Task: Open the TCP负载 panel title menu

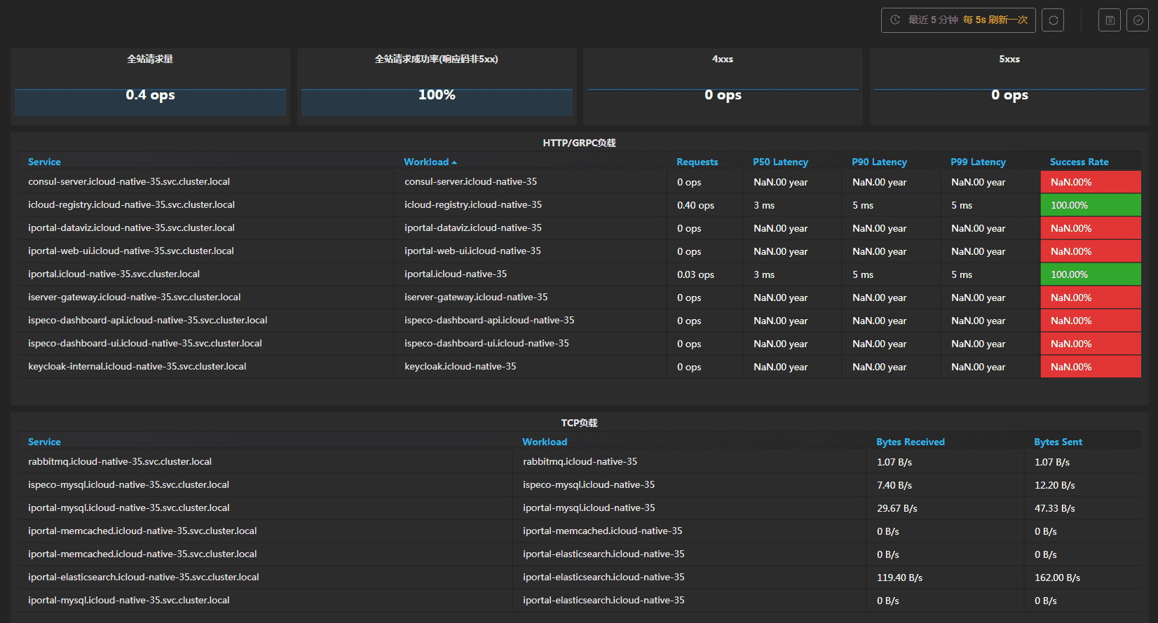Action: [579, 423]
